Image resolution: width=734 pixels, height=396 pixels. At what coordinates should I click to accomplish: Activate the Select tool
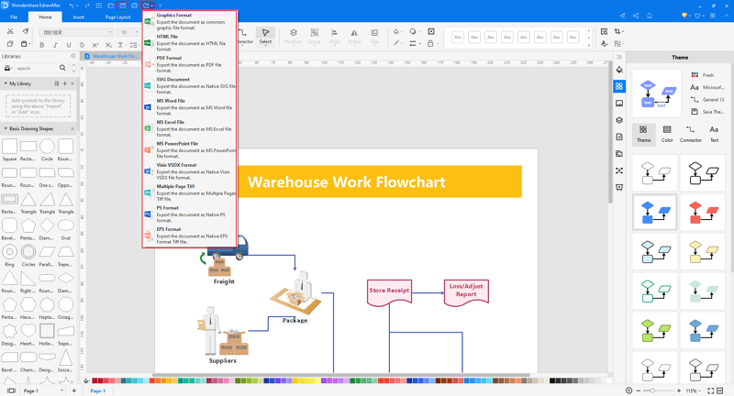pyautogui.click(x=265, y=36)
